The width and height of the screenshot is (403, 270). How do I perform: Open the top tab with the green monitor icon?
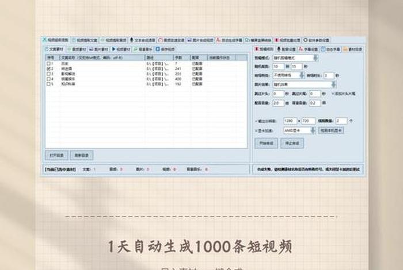pos(258,40)
